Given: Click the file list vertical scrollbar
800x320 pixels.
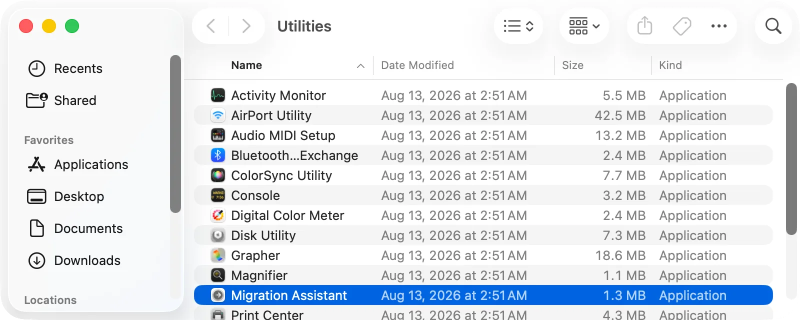Looking at the screenshot, I should point(791,159).
